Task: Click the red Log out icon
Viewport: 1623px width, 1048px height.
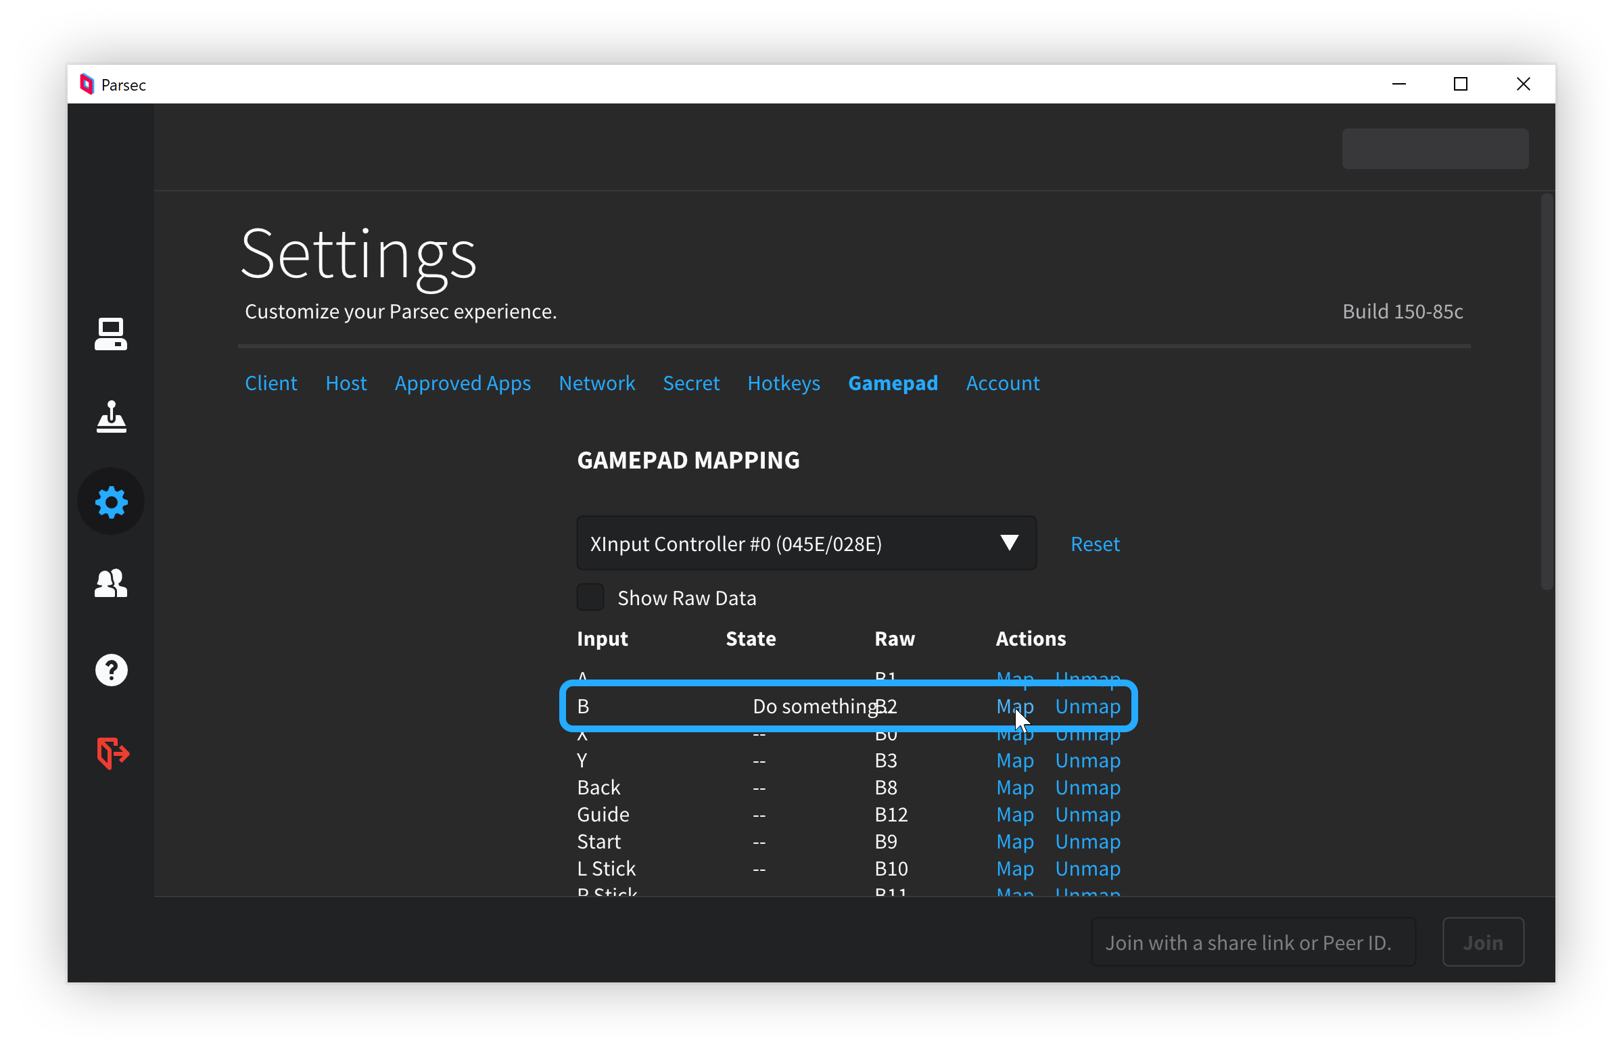Action: click(x=113, y=753)
